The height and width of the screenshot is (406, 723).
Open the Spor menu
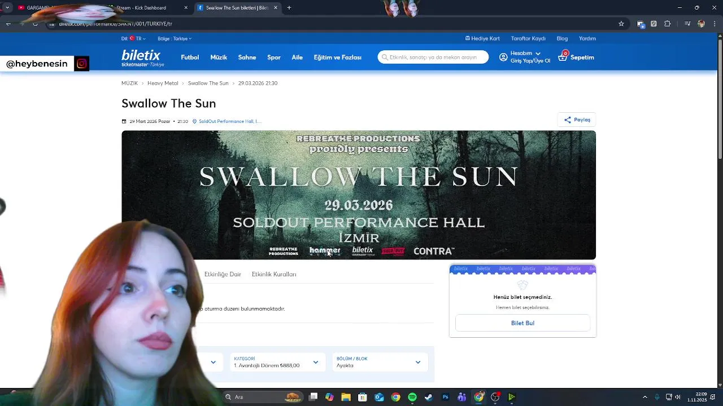point(274,58)
